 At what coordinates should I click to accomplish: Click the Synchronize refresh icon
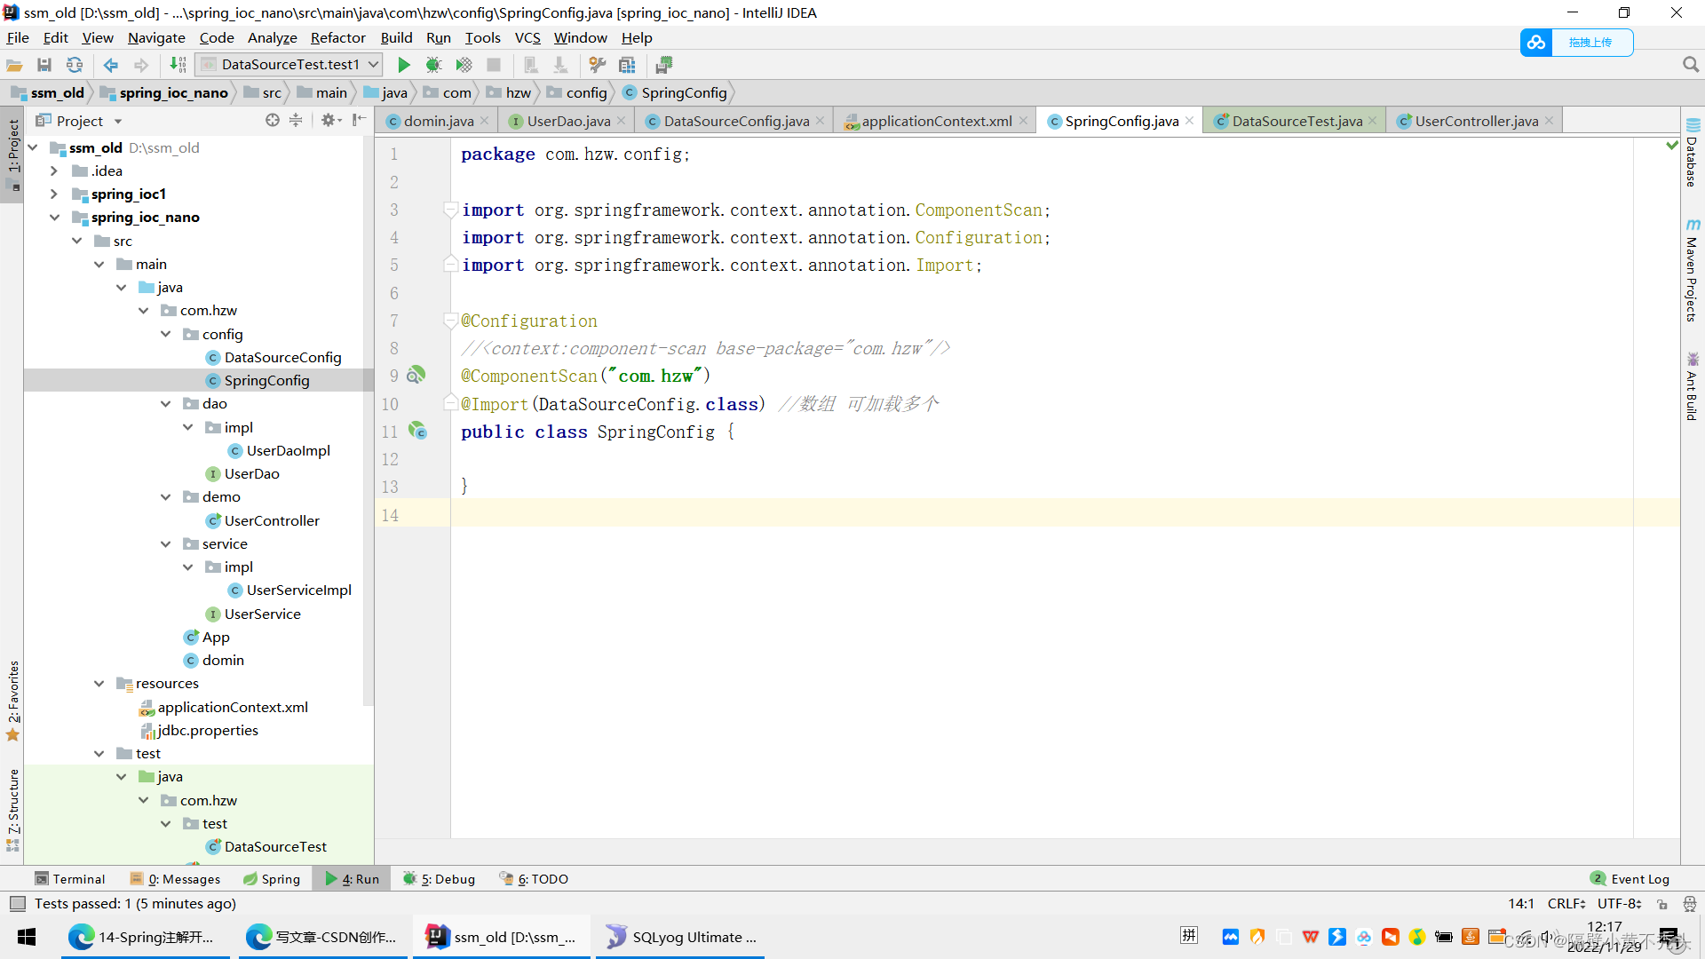coord(75,65)
